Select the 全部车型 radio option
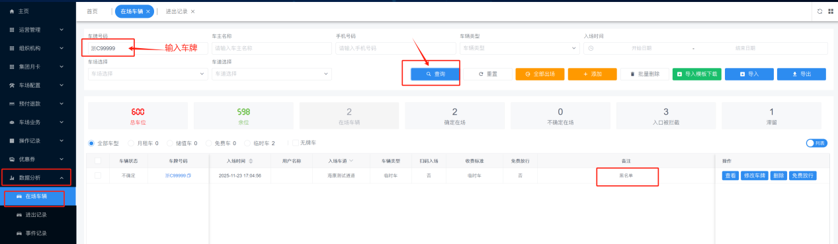This screenshot has height=244, width=838. point(91,142)
